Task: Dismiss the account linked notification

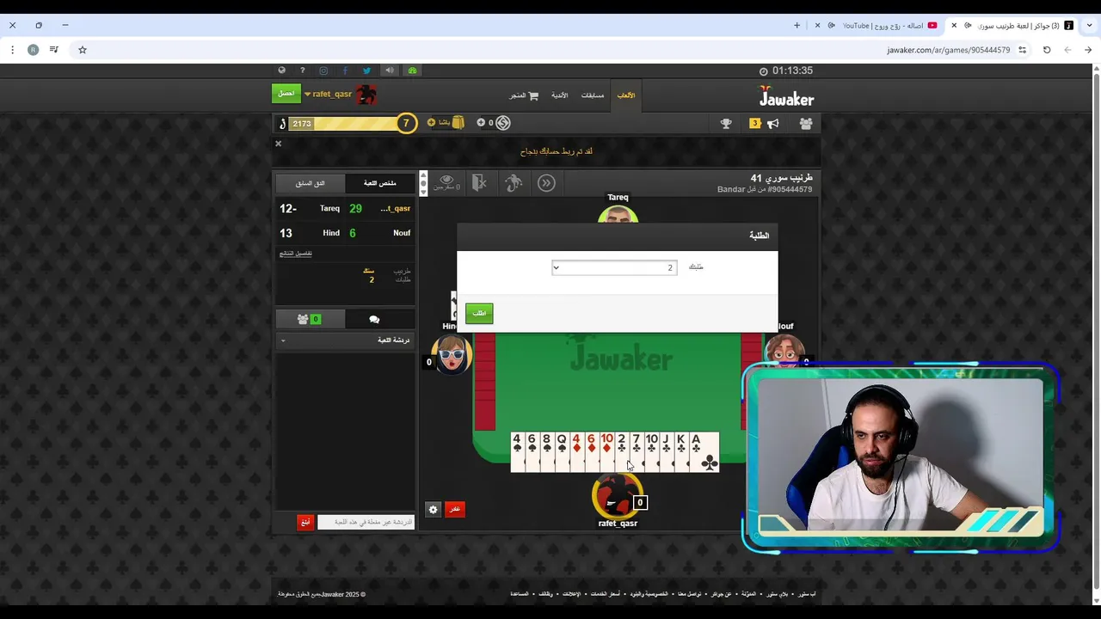Action: click(278, 144)
